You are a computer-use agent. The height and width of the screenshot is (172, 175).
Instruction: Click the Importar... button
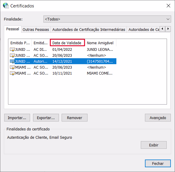pyautogui.click(x=17, y=118)
